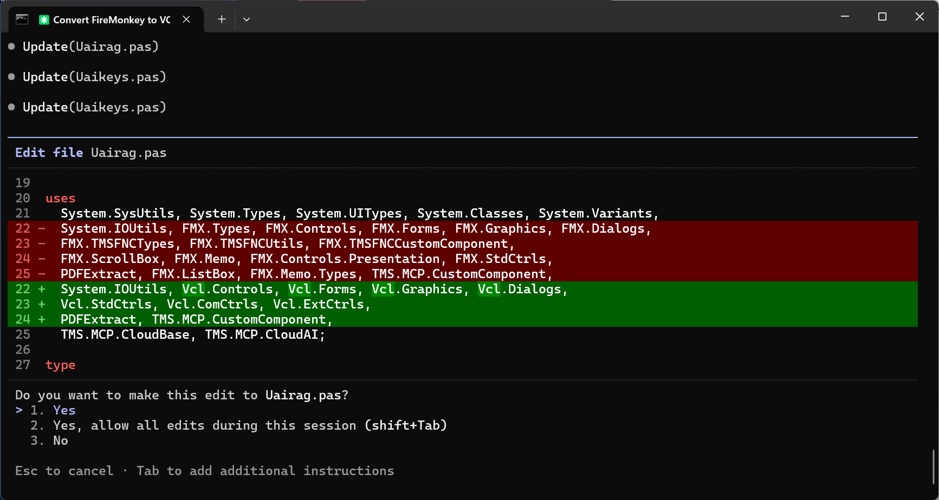Open a new tab with the plus icon
The height and width of the screenshot is (500, 939).
click(x=221, y=19)
